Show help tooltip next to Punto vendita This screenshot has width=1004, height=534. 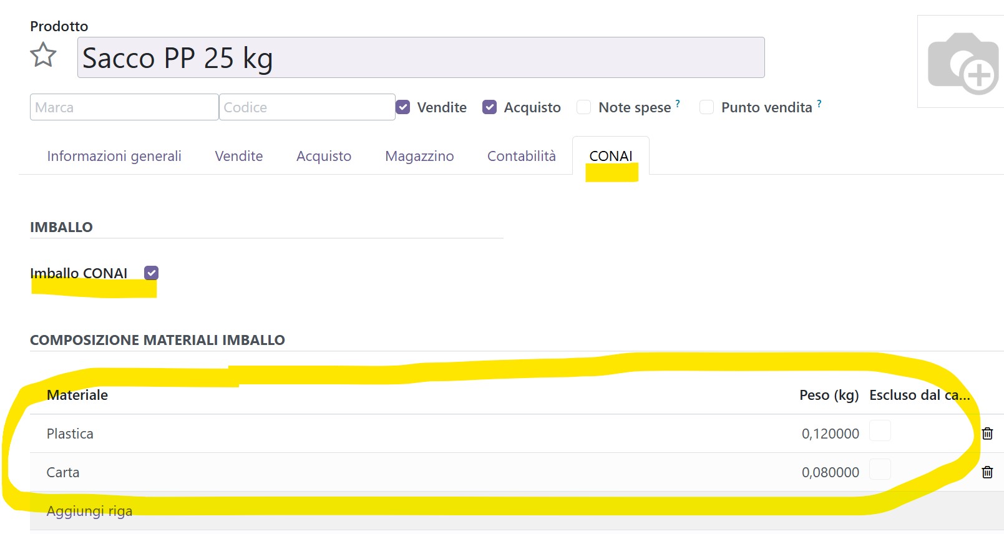tap(819, 104)
